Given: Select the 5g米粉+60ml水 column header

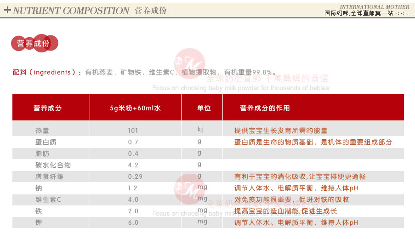Looking at the screenshot, I should coord(135,108).
